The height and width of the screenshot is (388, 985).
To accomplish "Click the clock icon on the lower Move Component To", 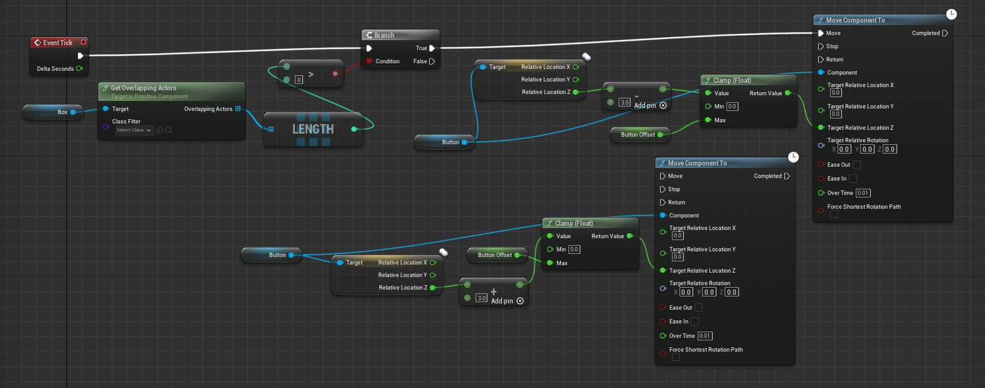I will click(793, 157).
